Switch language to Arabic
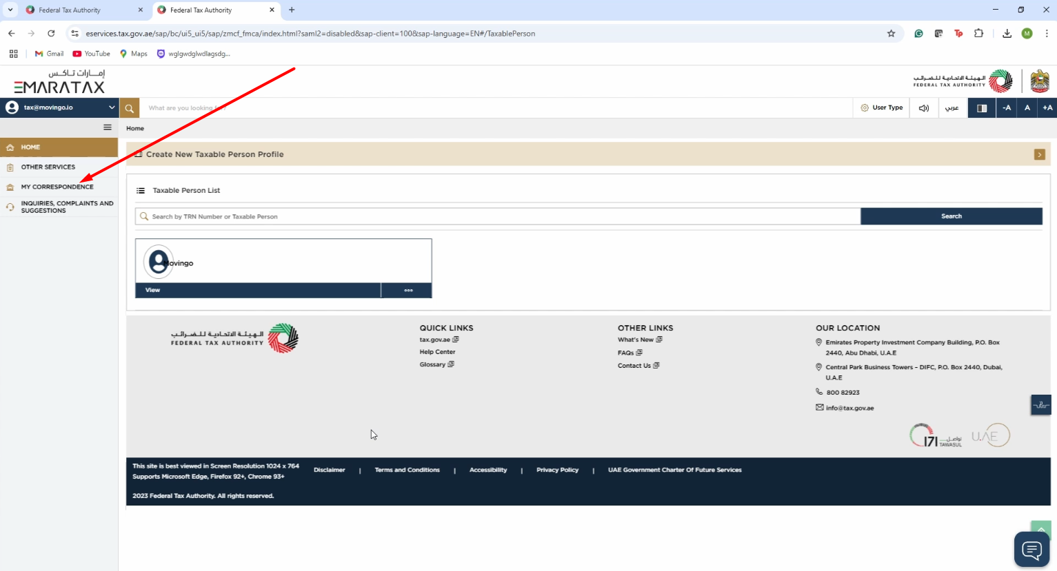 click(952, 107)
